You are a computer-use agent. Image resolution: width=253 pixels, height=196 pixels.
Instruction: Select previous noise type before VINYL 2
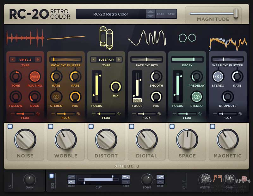12,59
